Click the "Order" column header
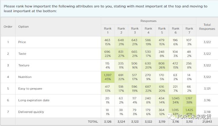 pos(8,27)
